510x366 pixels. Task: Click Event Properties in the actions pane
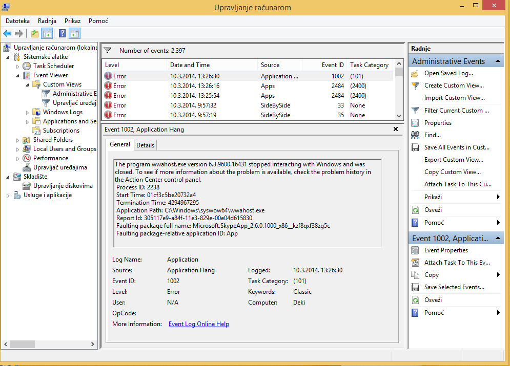[446, 250]
